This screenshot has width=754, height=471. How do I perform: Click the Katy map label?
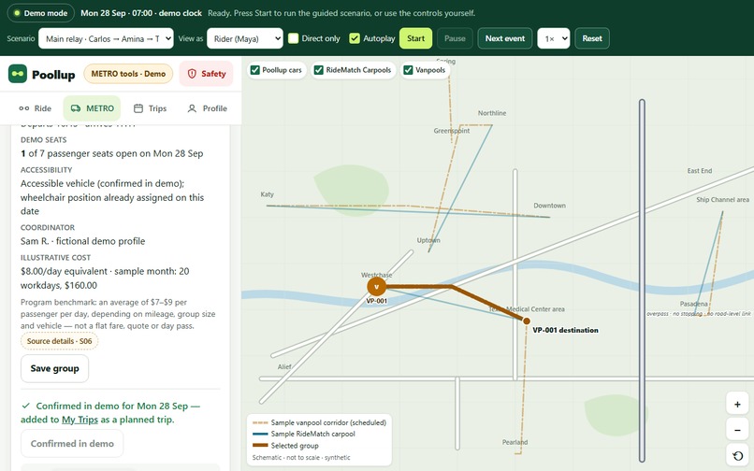(268, 194)
